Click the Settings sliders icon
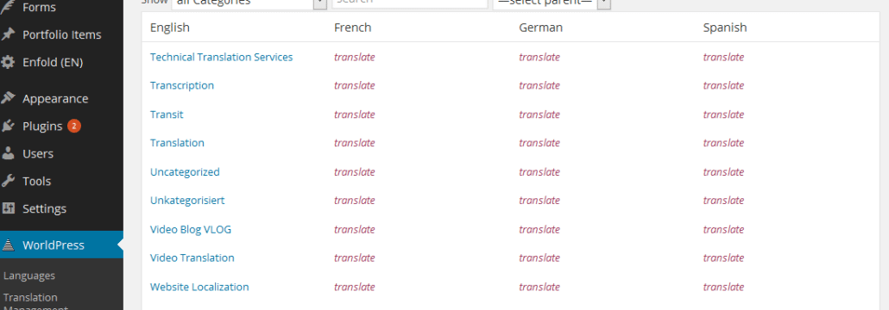Viewport: 889px width, 310px height. point(8,208)
